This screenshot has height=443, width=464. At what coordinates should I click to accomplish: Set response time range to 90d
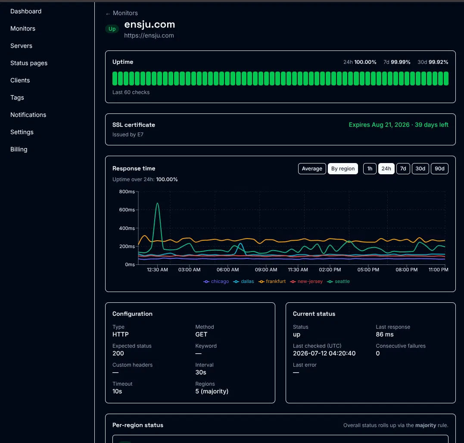coord(439,169)
